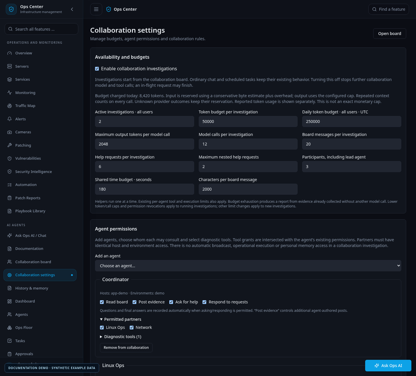Click the Shared time budget seconds field
Viewport: 416px width, 376px height.
click(x=144, y=189)
